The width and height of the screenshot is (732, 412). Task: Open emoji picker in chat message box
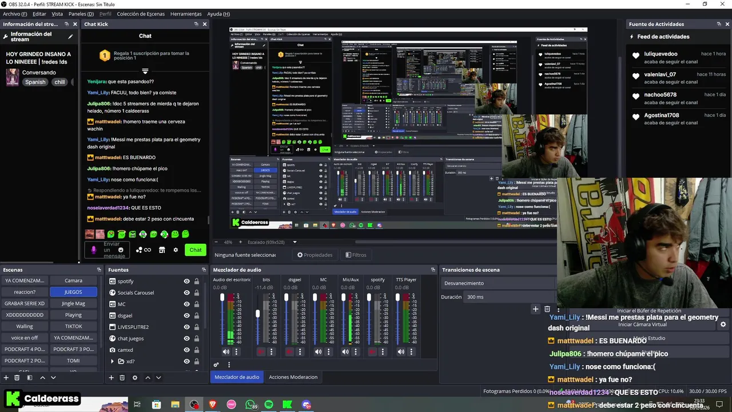[x=121, y=249]
